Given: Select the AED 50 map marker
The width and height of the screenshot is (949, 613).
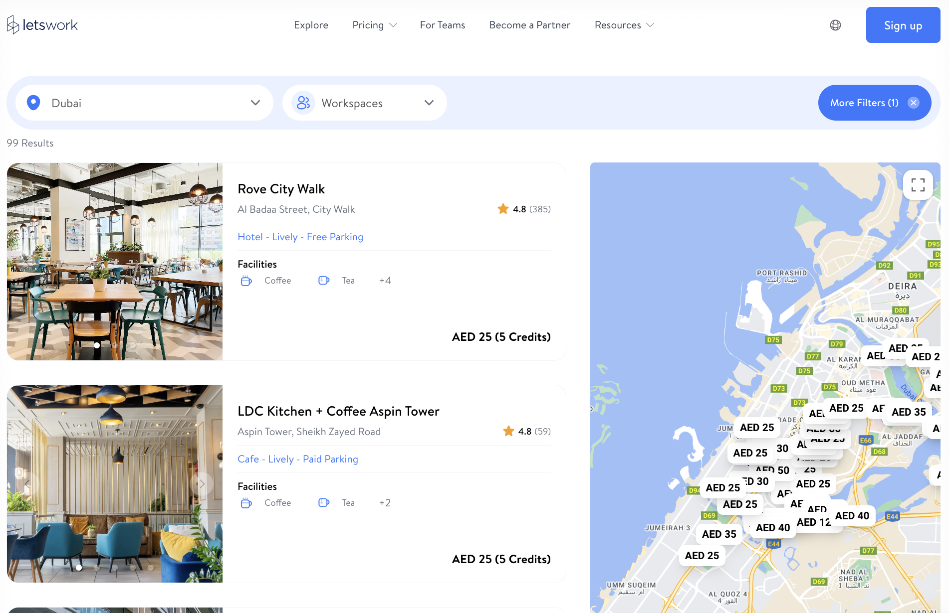Looking at the screenshot, I should 773,470.
